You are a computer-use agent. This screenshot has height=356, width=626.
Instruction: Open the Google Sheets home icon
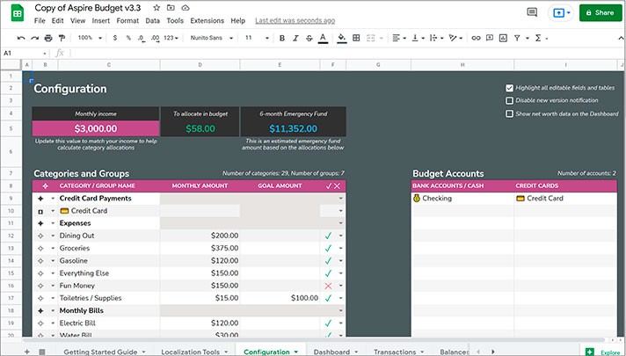point(18,13)
